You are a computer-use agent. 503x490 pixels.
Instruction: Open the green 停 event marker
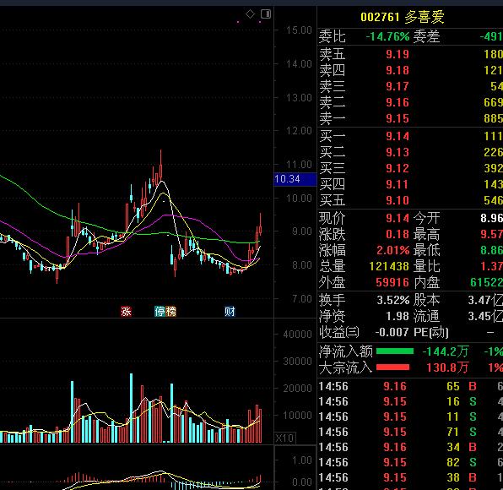(x=160, y=311)
